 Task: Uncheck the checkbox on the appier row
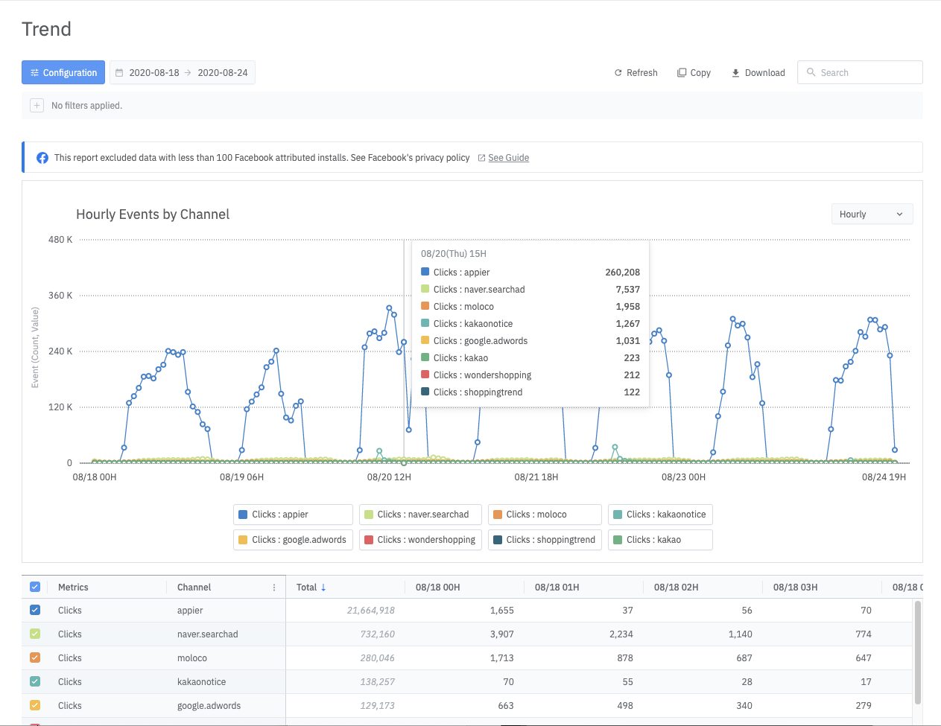35,610
